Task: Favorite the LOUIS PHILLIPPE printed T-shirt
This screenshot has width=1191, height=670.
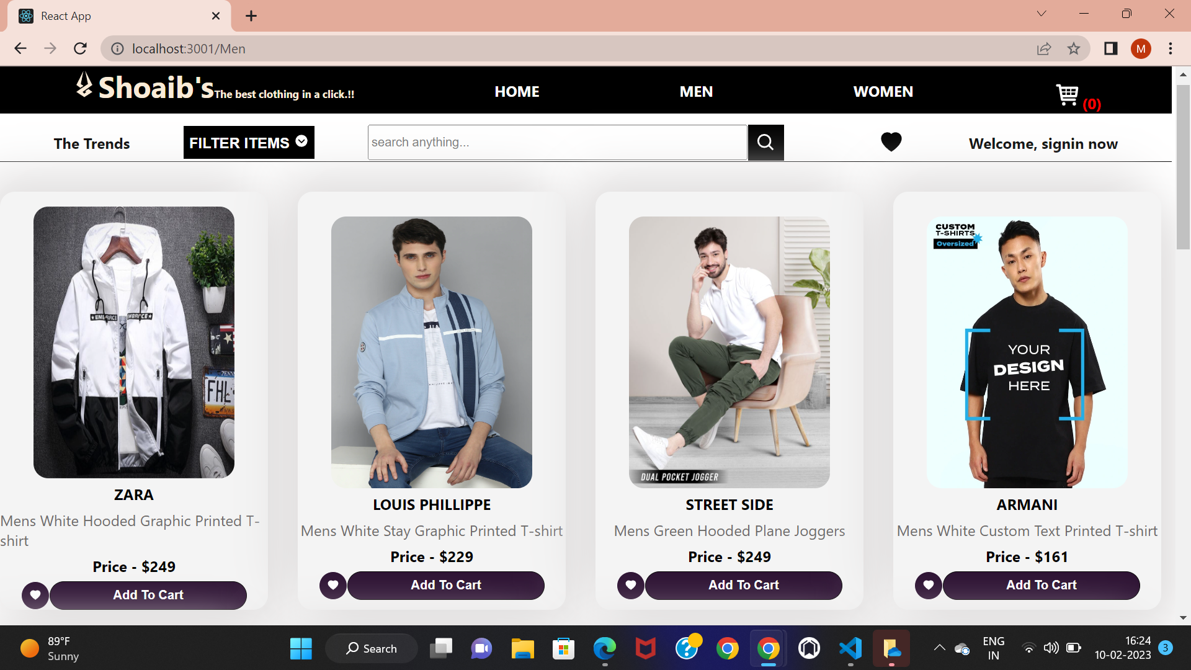Action: coord(332,585)
